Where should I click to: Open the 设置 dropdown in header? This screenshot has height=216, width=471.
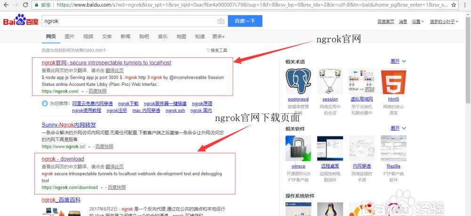click(417, 22)
